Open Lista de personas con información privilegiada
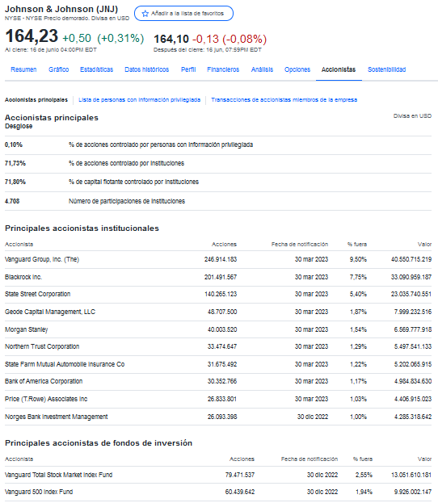 pyautogui.click(x=139, y=100)
